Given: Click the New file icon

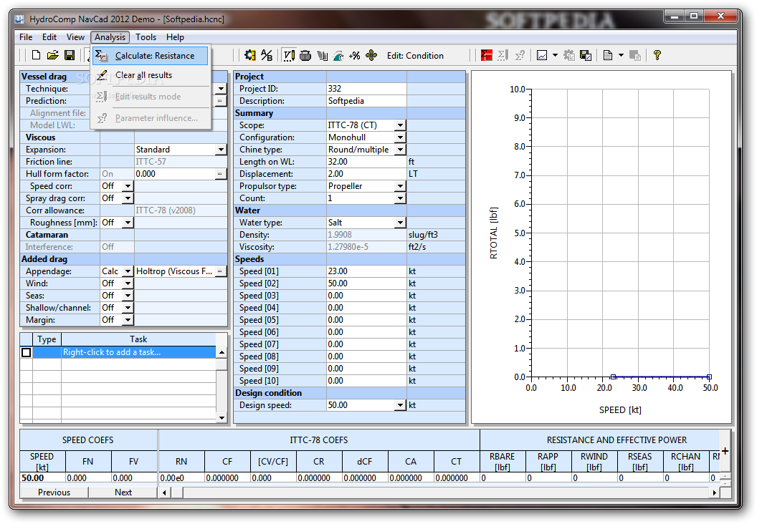Looking at the screenshot, I should 37,55.
